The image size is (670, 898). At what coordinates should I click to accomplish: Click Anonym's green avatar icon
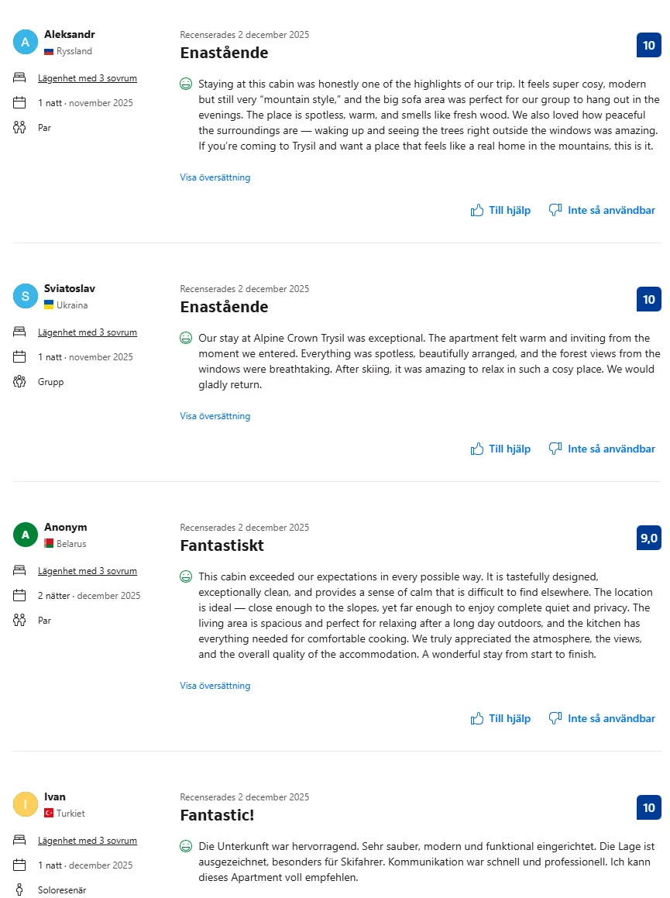tap(26, 535)
